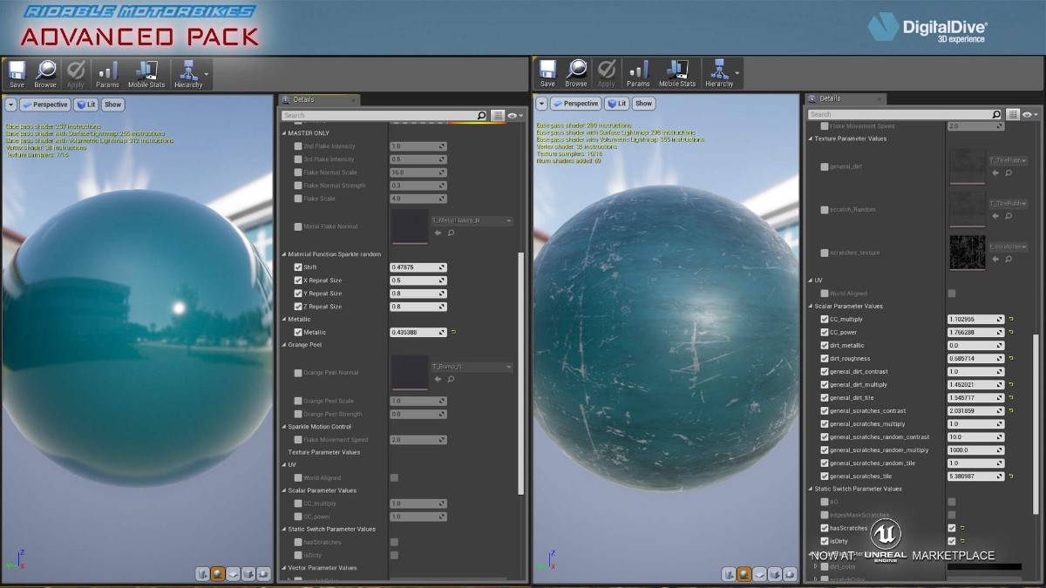
Task: Open Perspective menu in left viewport
Action: 45,105
